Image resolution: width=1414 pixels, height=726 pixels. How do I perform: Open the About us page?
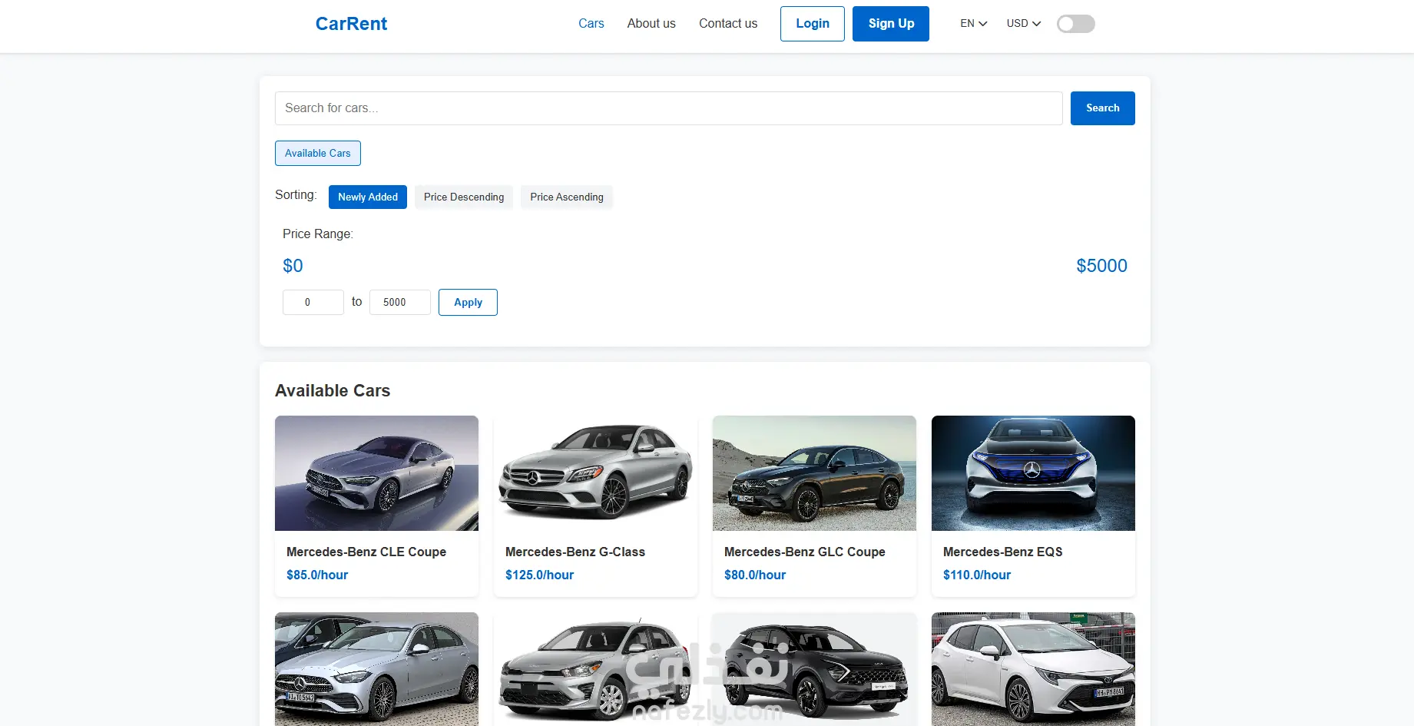(x=651, y=24)
